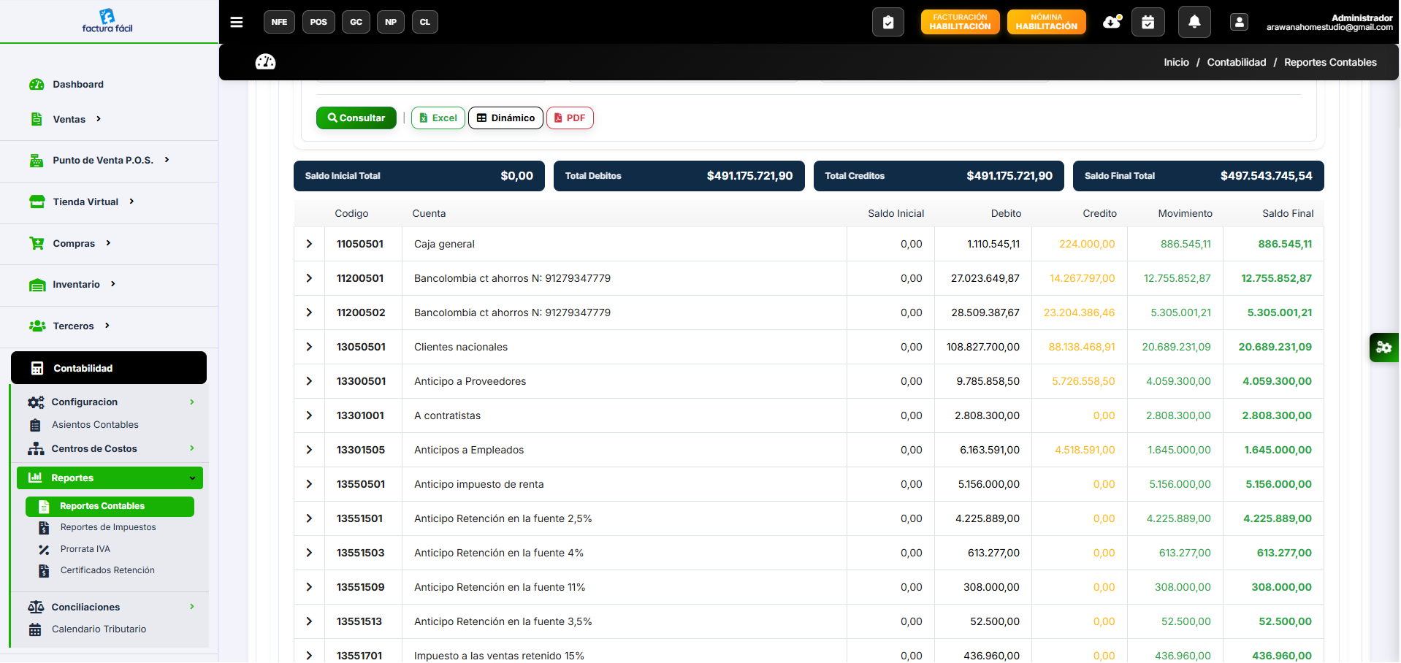The height and width of the screenshot is (663, 1401).
Task: Open Dashboard in the sidebar
Action: point(77,84)
